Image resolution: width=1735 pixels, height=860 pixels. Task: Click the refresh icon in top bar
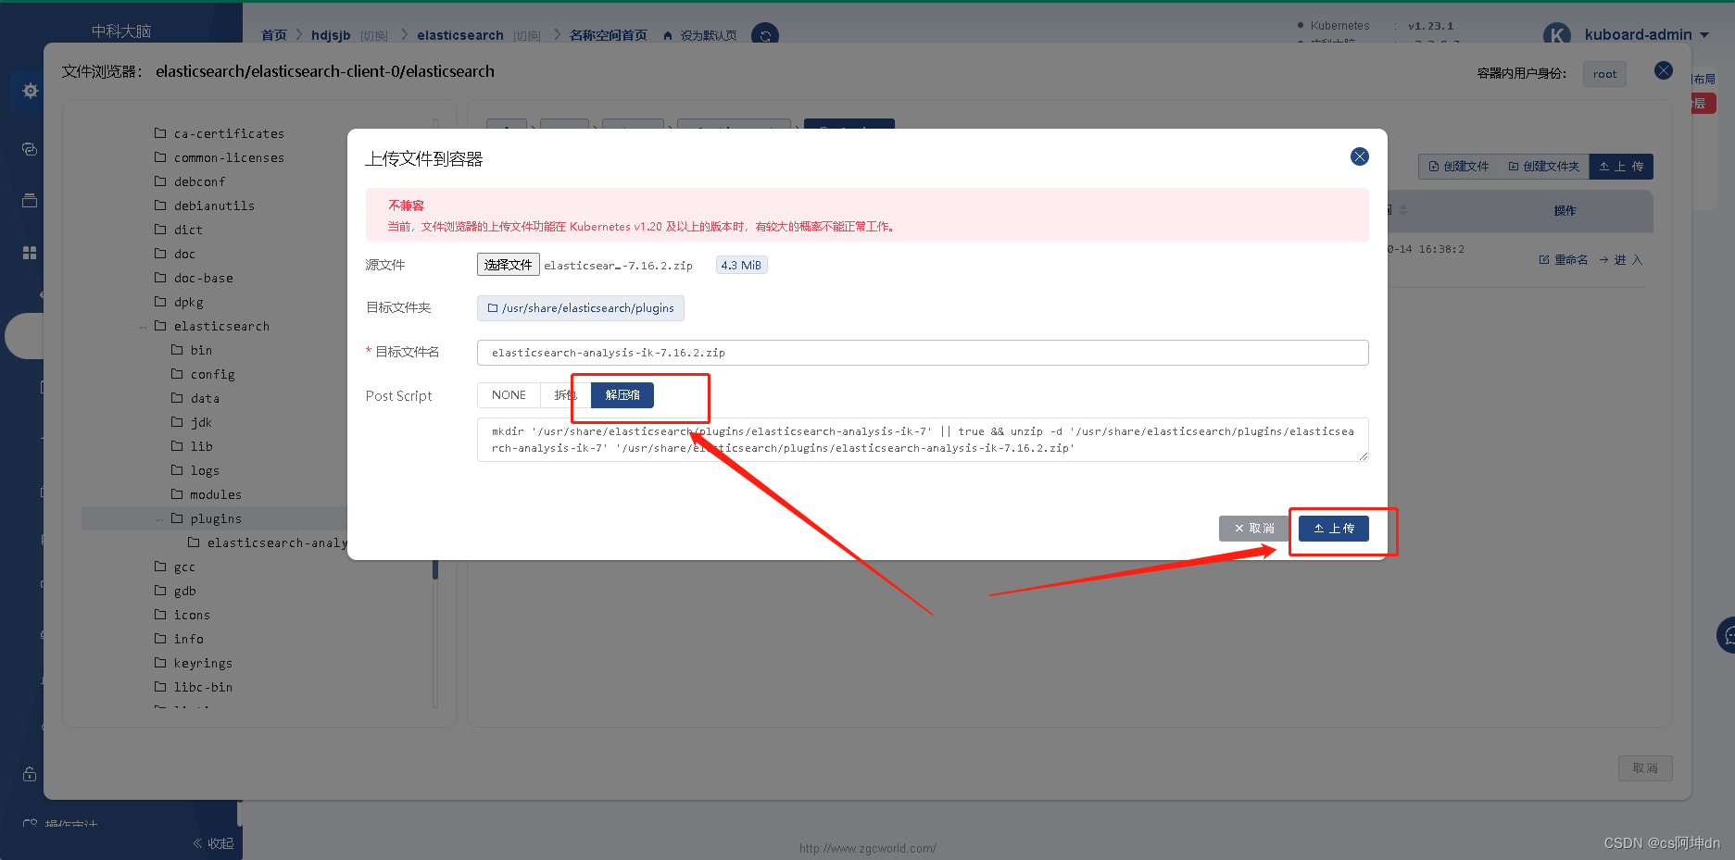tap(765, 35)
